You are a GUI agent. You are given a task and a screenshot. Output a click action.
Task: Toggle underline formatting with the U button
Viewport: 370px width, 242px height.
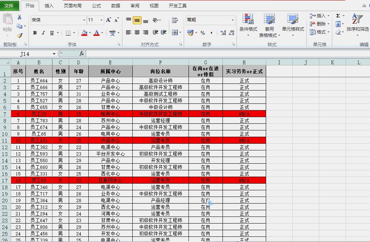tap(51, 33)
